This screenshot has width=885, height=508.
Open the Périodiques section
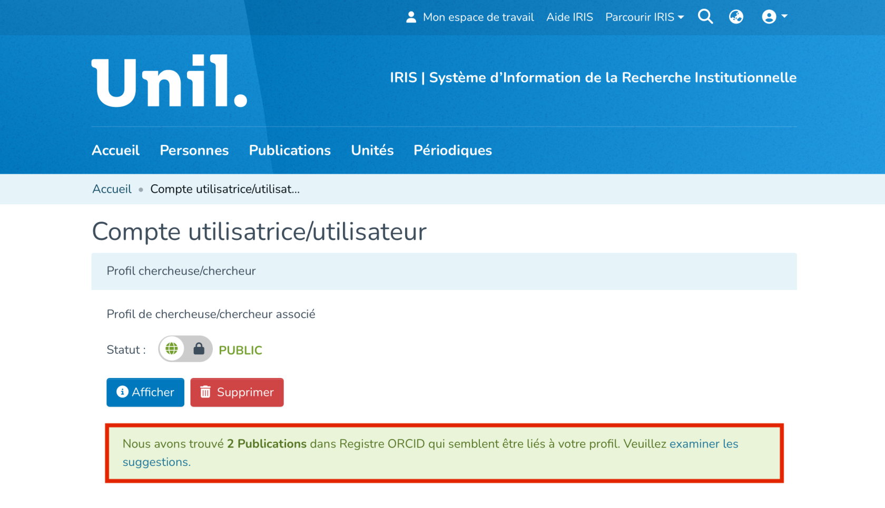click(453, 151)
